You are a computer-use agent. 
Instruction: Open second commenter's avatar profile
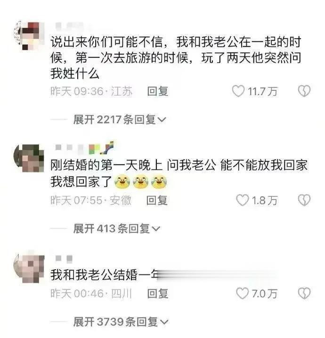pyautogui.click(x=29, y=158)
